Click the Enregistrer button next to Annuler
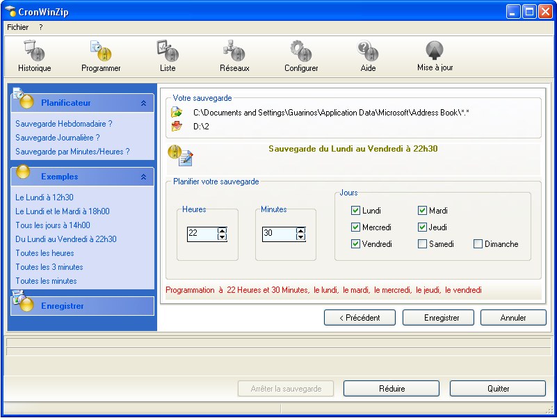 pyautogui.click(x=438, y=318)
